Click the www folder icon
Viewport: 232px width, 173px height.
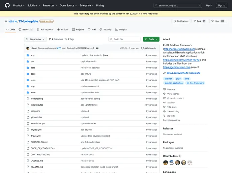pyautogui.click(x=28, y=93)
